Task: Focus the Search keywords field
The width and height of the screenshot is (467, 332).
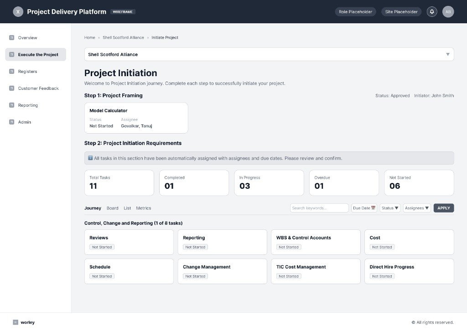Action: (x=319, y=208)
